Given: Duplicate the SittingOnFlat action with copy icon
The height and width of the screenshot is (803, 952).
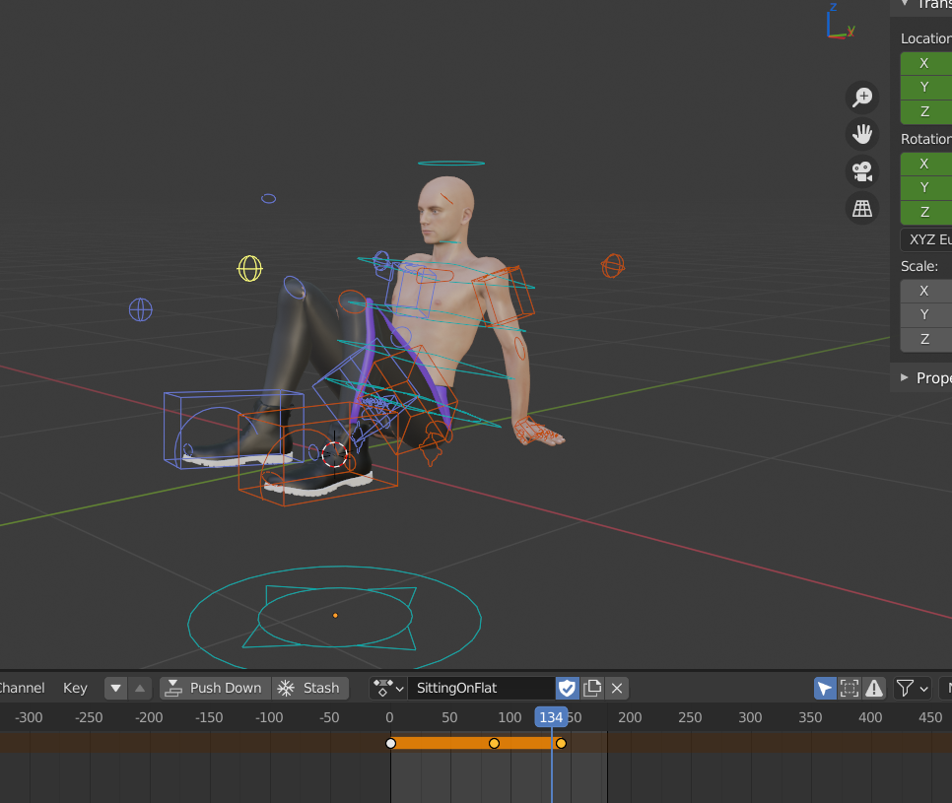Looking at the screenshot, I should 592,688.
